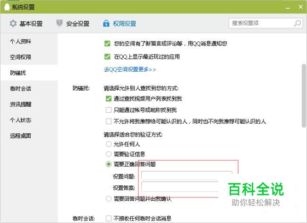This screenshot has height=223, width=307.
Task: Uncheck 通过查找视频用户列表找到我
Action: (x=109, y=99)
